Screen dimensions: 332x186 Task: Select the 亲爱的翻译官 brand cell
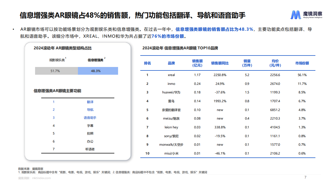[x=171, y=110]
